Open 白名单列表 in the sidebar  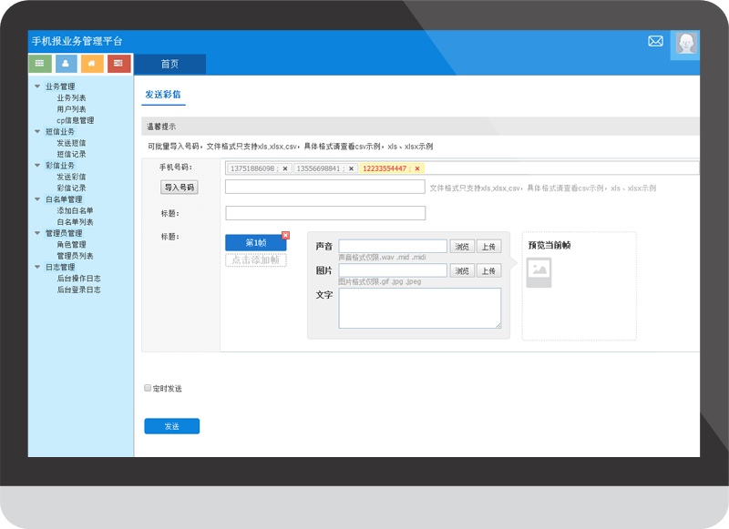[75, 222]
